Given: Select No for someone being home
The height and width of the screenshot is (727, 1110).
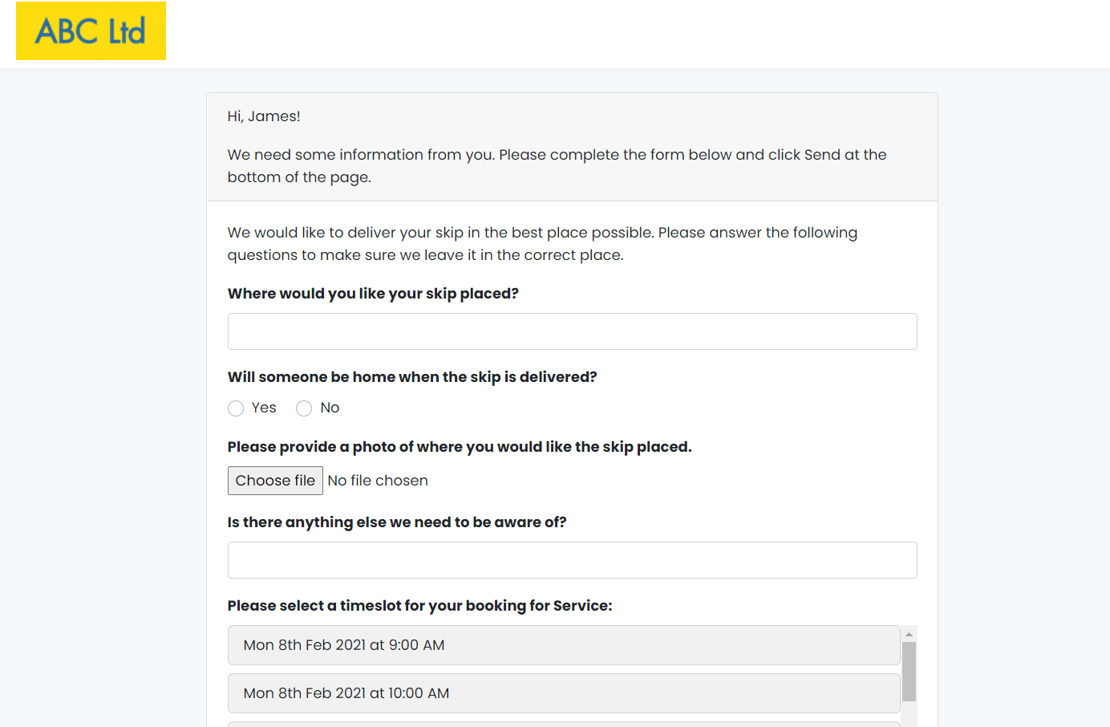Looking at the screenshot, I should coord(304,408).
